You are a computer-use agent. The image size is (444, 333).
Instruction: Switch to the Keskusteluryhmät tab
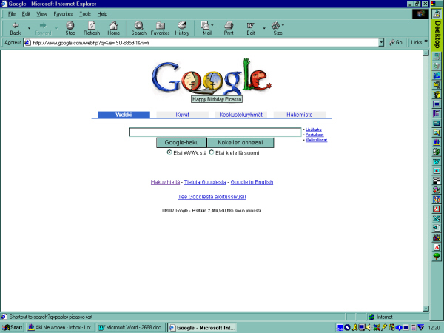[241, 115]
